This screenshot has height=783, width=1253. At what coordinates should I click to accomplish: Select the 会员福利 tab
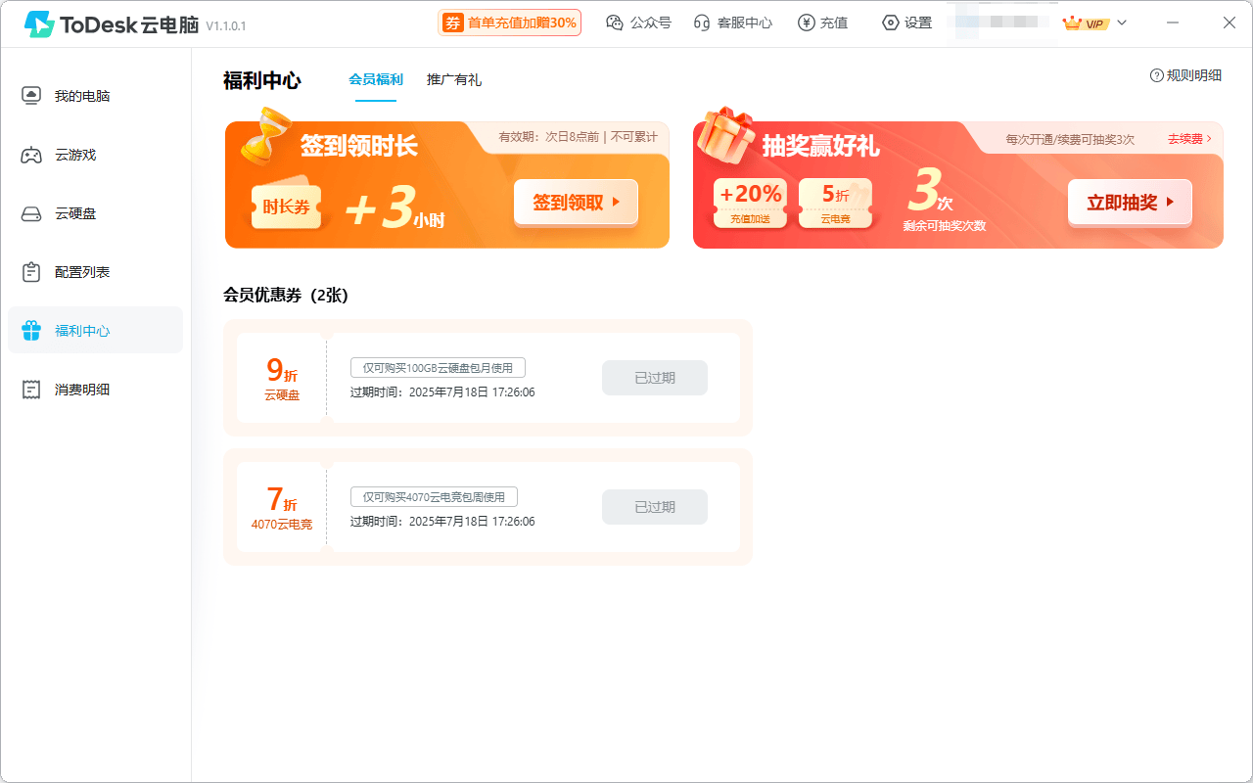pyautogui.click(x=375, y=78)
